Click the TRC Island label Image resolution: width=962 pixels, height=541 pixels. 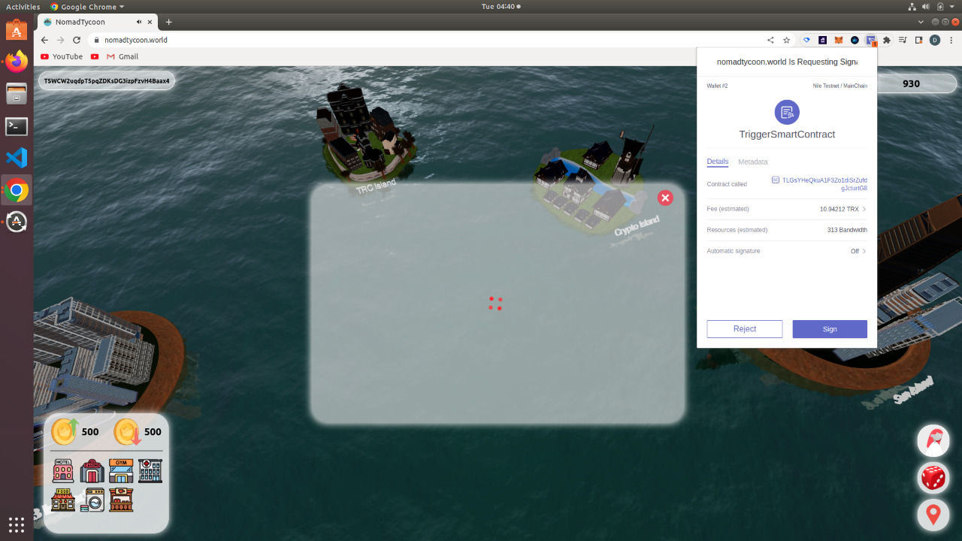pyautogui.click(x=376, y=187)
